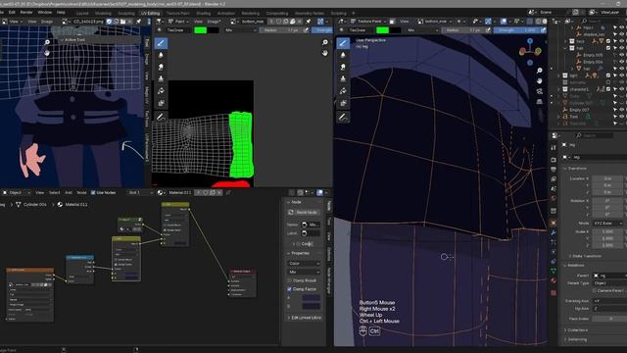Select the Mask tool in the image editor toolbar

(161, 103)
